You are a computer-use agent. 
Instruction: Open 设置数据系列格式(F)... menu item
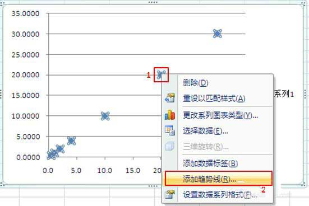tap(220, 195)
